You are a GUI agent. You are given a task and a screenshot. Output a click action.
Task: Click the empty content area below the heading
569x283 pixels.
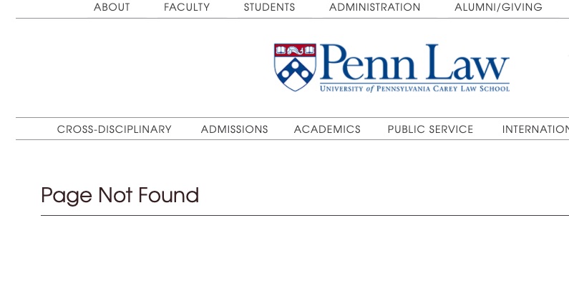coord(305,250)
